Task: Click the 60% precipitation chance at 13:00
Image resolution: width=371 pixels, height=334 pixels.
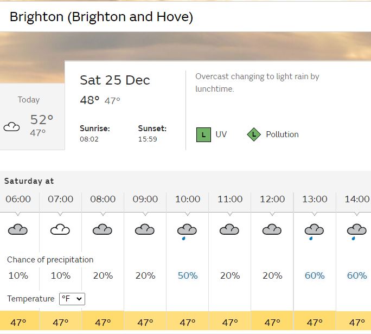Action: pos(315,275)
